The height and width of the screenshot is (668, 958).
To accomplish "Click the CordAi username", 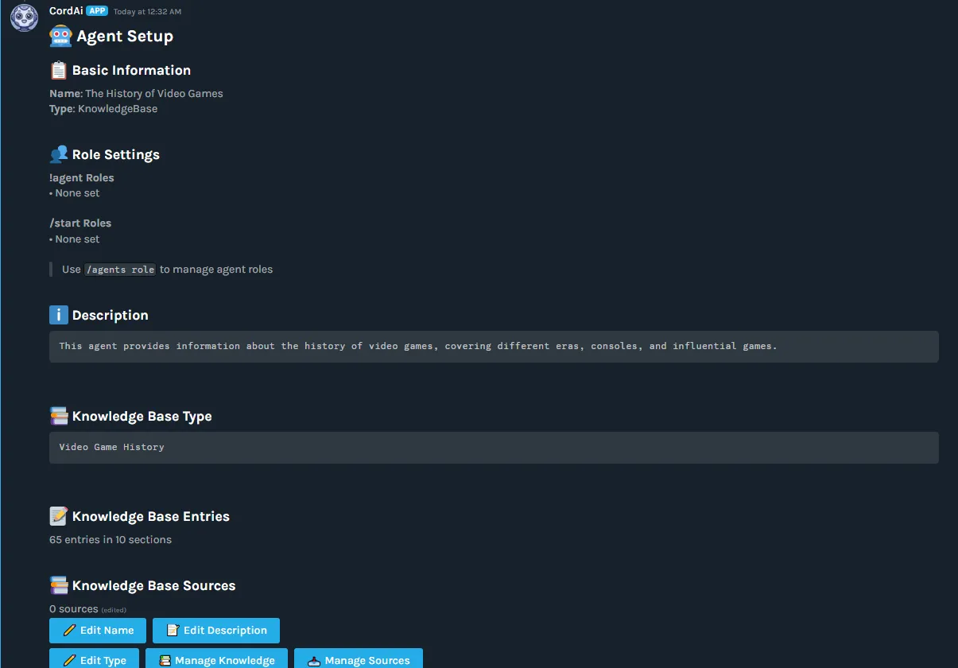I will pos(66,11).
